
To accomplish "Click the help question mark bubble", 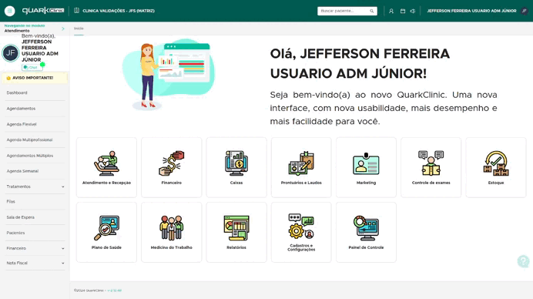I will click(x=524, y=261).
